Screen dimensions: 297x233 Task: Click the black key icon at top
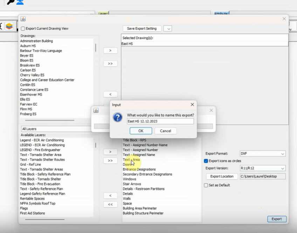pos(11,2)
